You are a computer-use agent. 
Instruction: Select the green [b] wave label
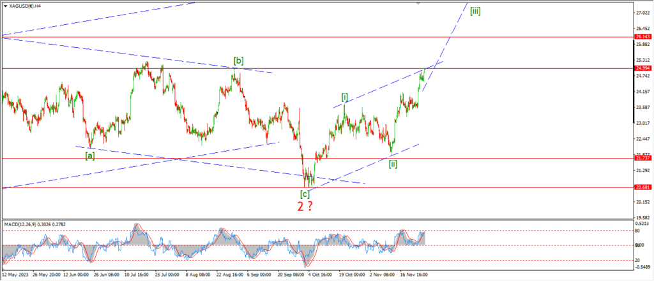[238, 61]
